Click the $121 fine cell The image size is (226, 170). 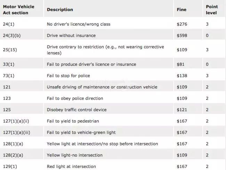182,110
